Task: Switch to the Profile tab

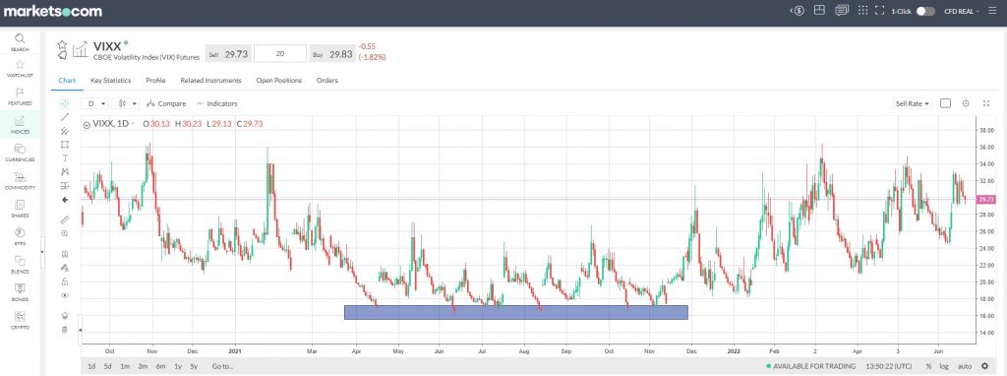Action: pos(155,81)
